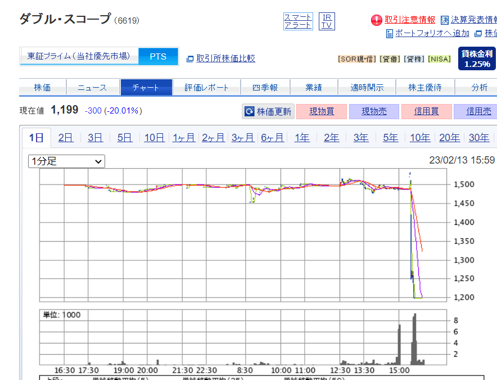Select the 2ヶ月 chart period
497x380 pixels.
pyautogui.click(x=213, y=138)
